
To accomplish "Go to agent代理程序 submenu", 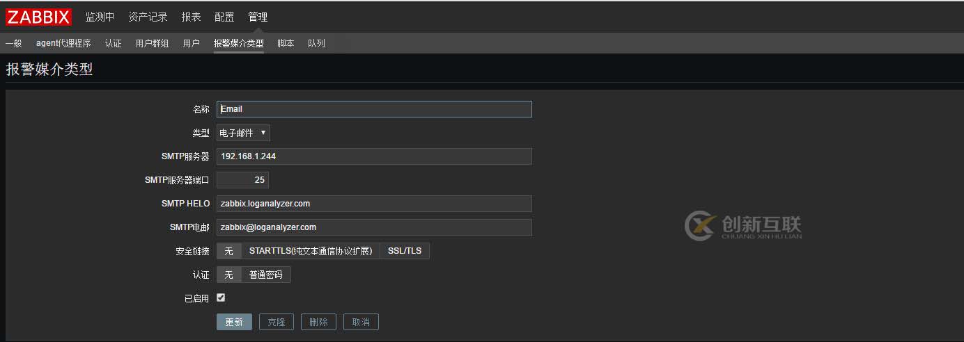I will click(63, 43).
